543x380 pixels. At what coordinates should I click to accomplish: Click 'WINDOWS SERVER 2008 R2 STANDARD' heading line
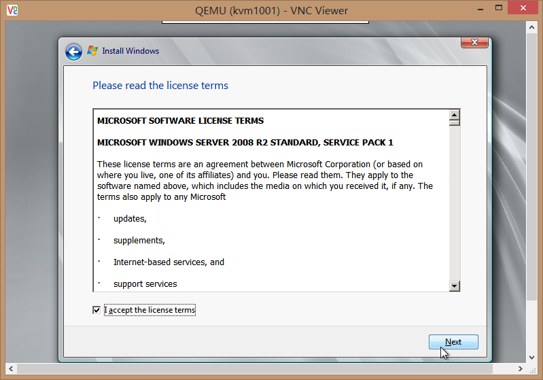tap(245, 142)
